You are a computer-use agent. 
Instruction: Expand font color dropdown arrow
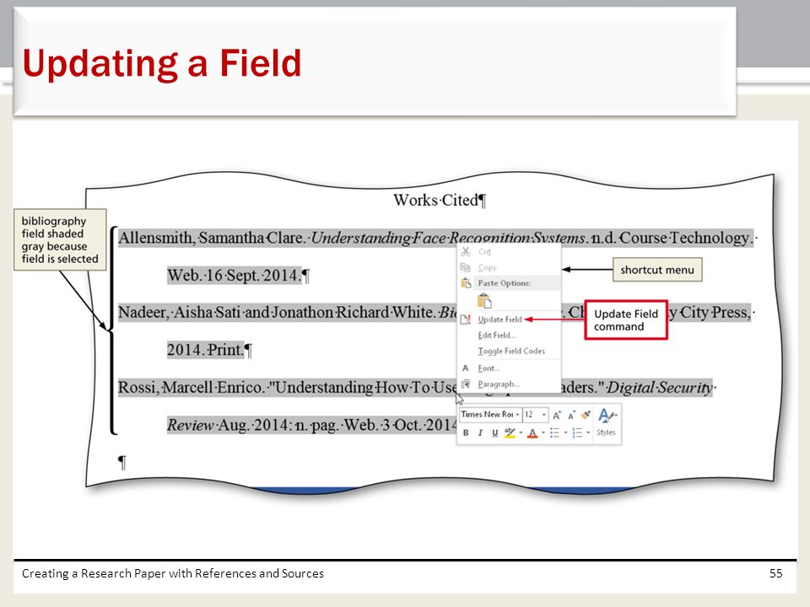click(543, 433)
